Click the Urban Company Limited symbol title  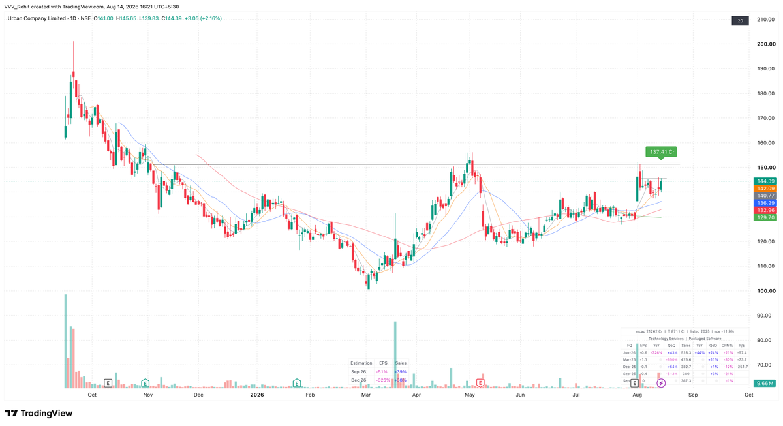pyautogui.click(x=37, y=18)
